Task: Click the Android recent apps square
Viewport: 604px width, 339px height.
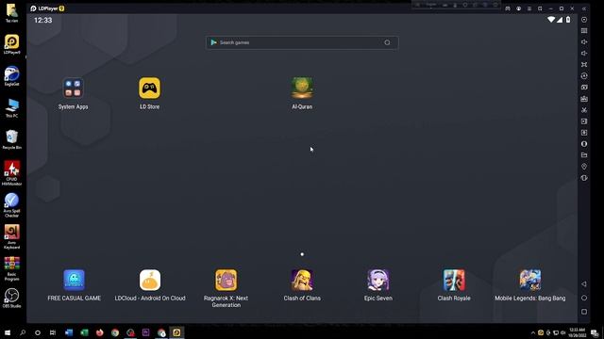Action: coord(584,312)
